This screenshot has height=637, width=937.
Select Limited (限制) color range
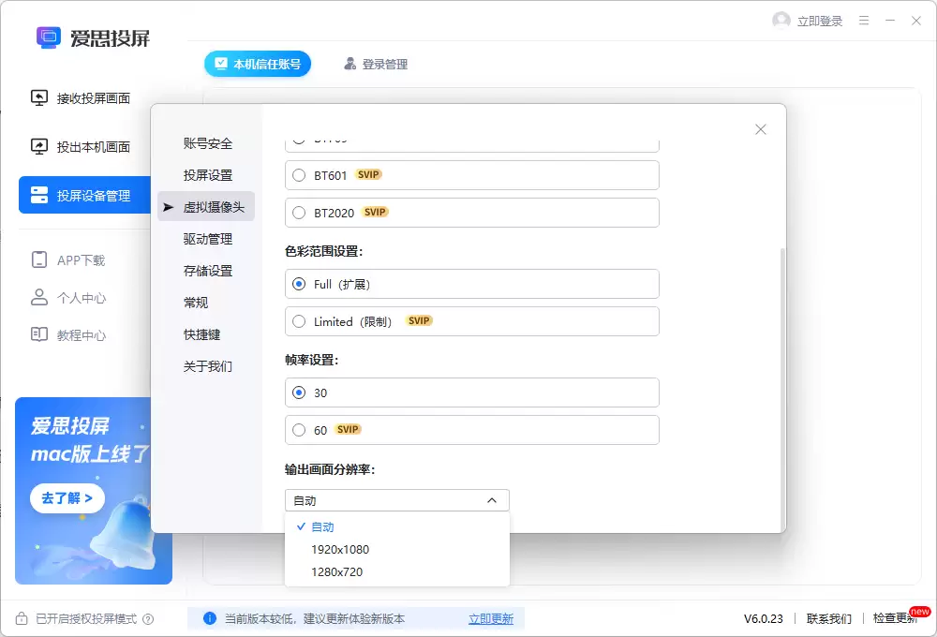coord(299,321)
